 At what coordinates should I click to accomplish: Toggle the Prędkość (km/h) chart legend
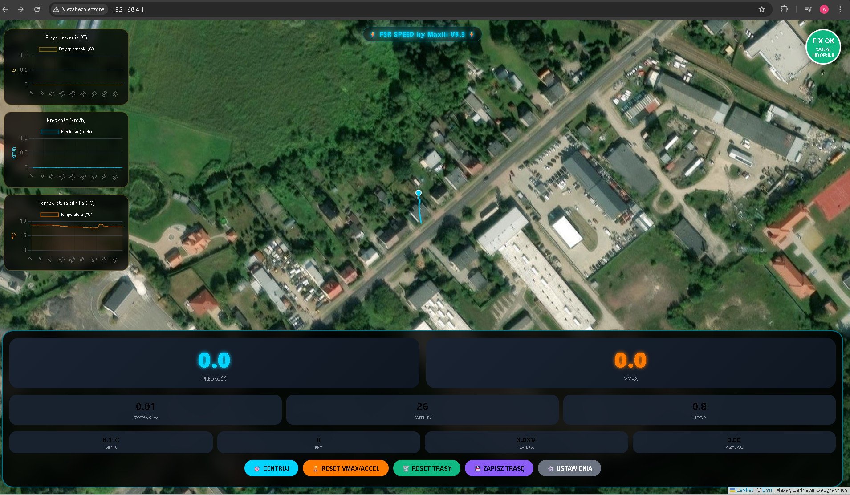click(66, 132)
